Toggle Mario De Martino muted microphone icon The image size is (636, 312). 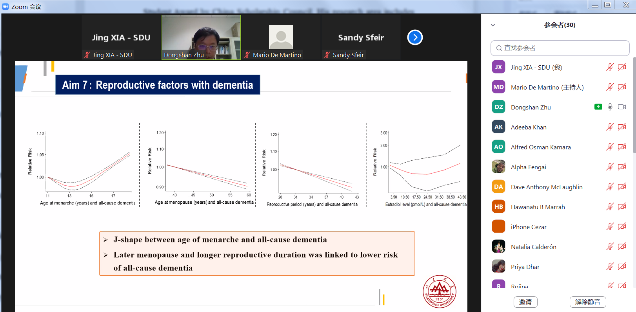(610, 87)
